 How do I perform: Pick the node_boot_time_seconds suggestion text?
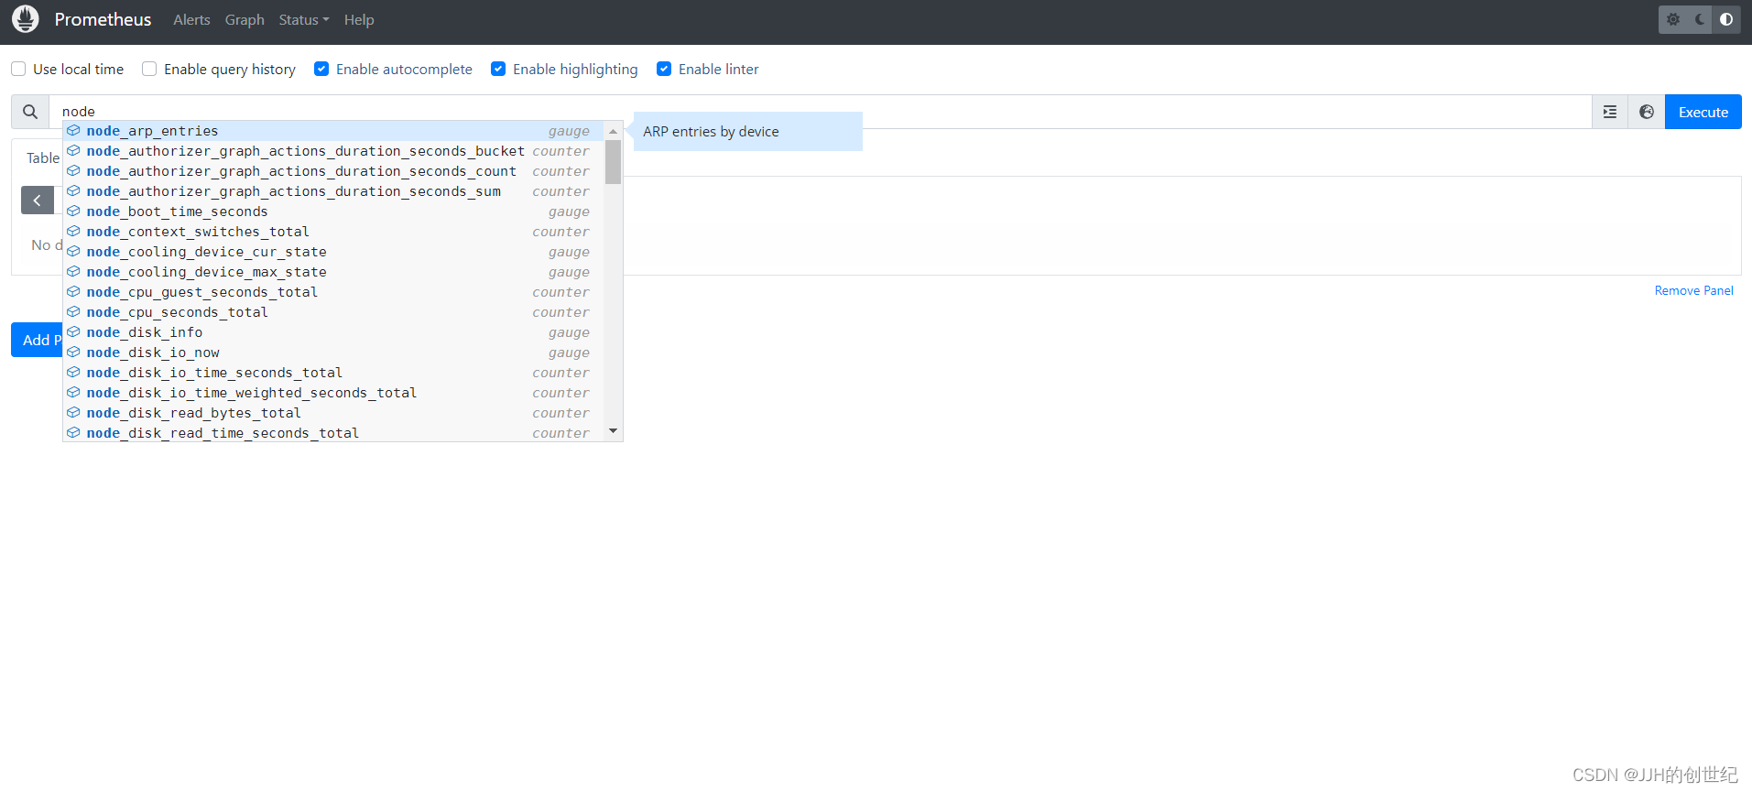tap(177, 212)
